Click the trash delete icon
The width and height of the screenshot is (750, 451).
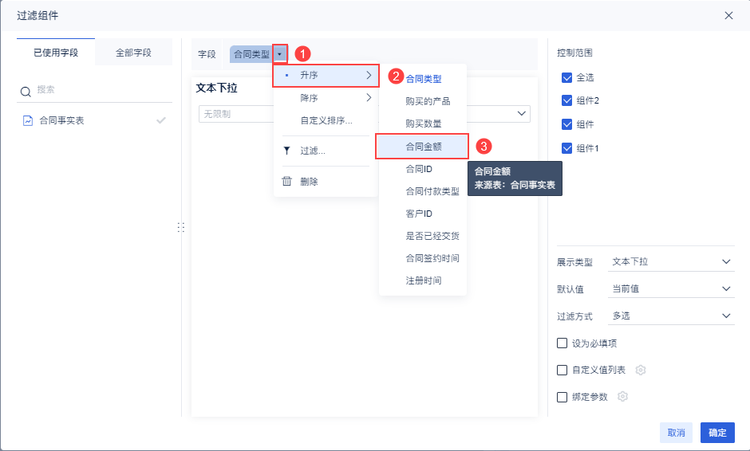tap(286, 182)
